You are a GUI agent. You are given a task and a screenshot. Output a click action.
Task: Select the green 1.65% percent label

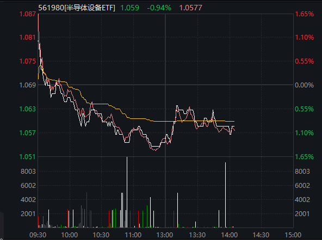(305, 157)
